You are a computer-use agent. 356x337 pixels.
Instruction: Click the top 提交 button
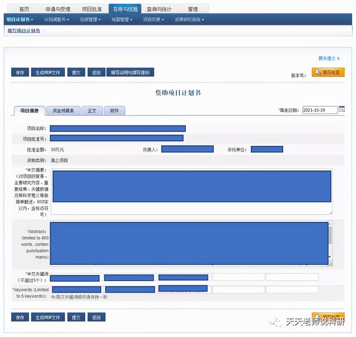76,72
